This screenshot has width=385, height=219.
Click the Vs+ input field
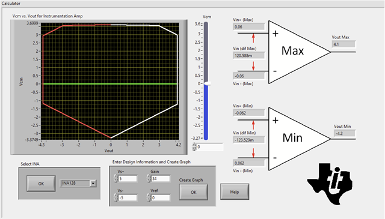click(x=128, y=179)
